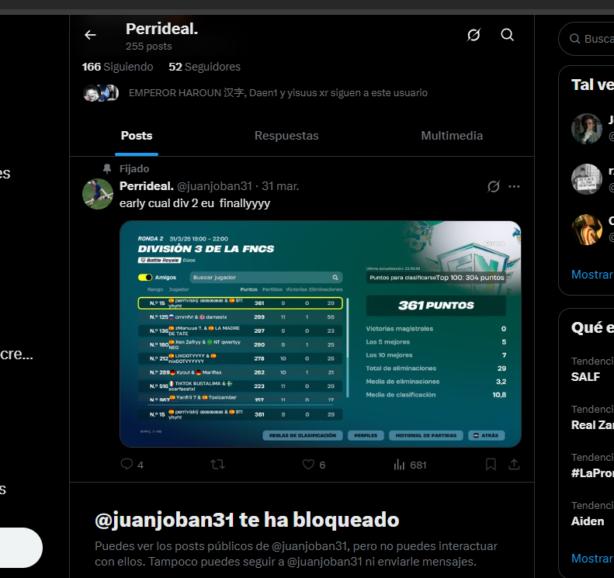Click the 'early cual div 2 eu finallyyyy' post text

[x=195, y=203]
